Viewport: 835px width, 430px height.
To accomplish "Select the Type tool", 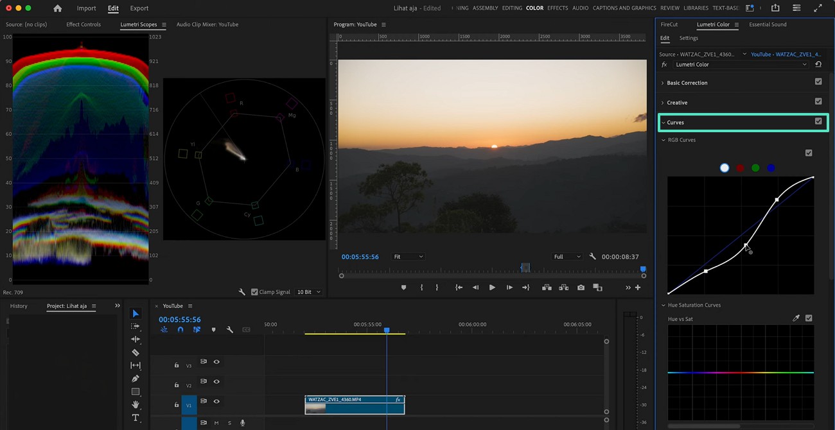I will click(136, 418).
